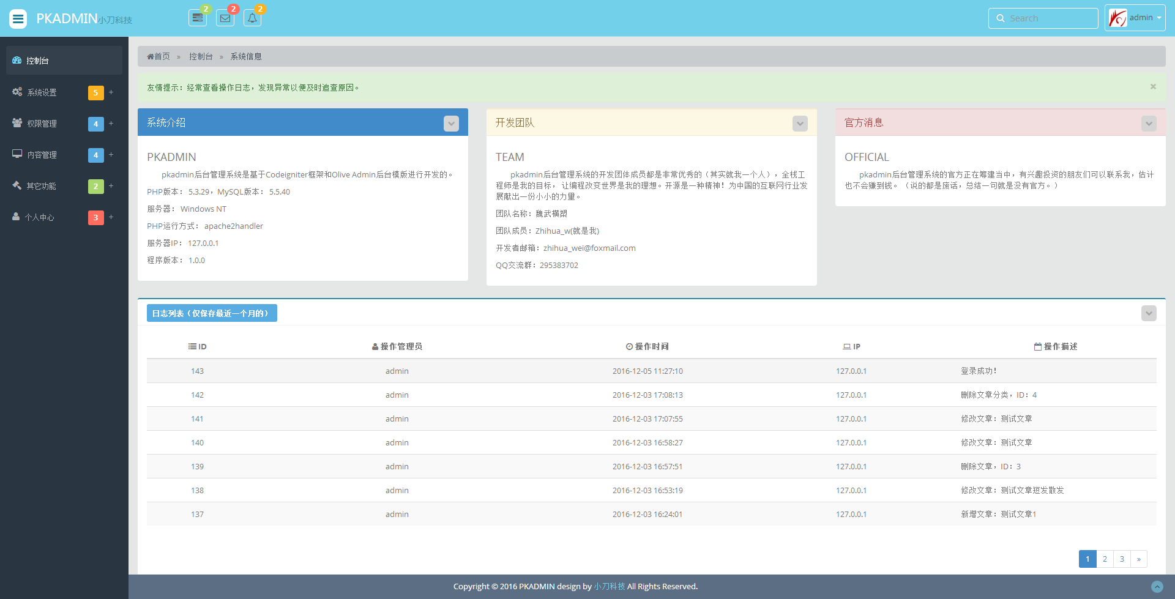
Task: Click the 内容管理 monitor icon
Action: point(17,154)
